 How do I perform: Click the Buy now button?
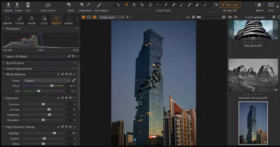[230, 5]
